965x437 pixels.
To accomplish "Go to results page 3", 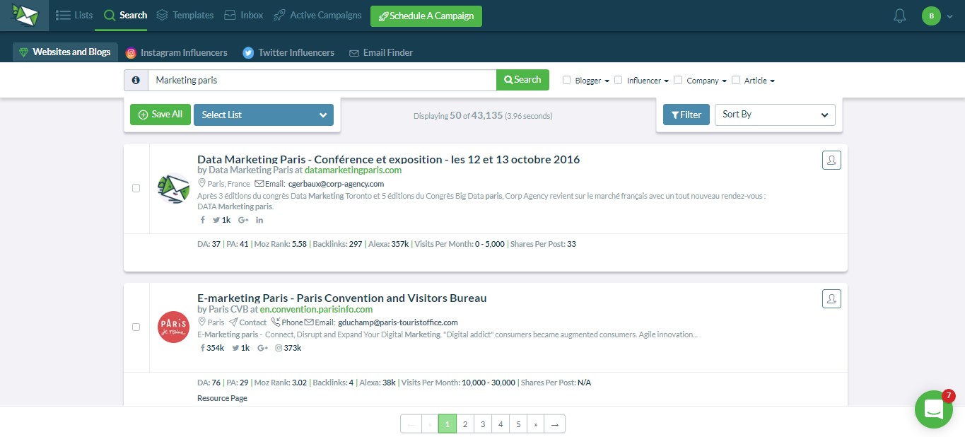I will click(483, 424).
